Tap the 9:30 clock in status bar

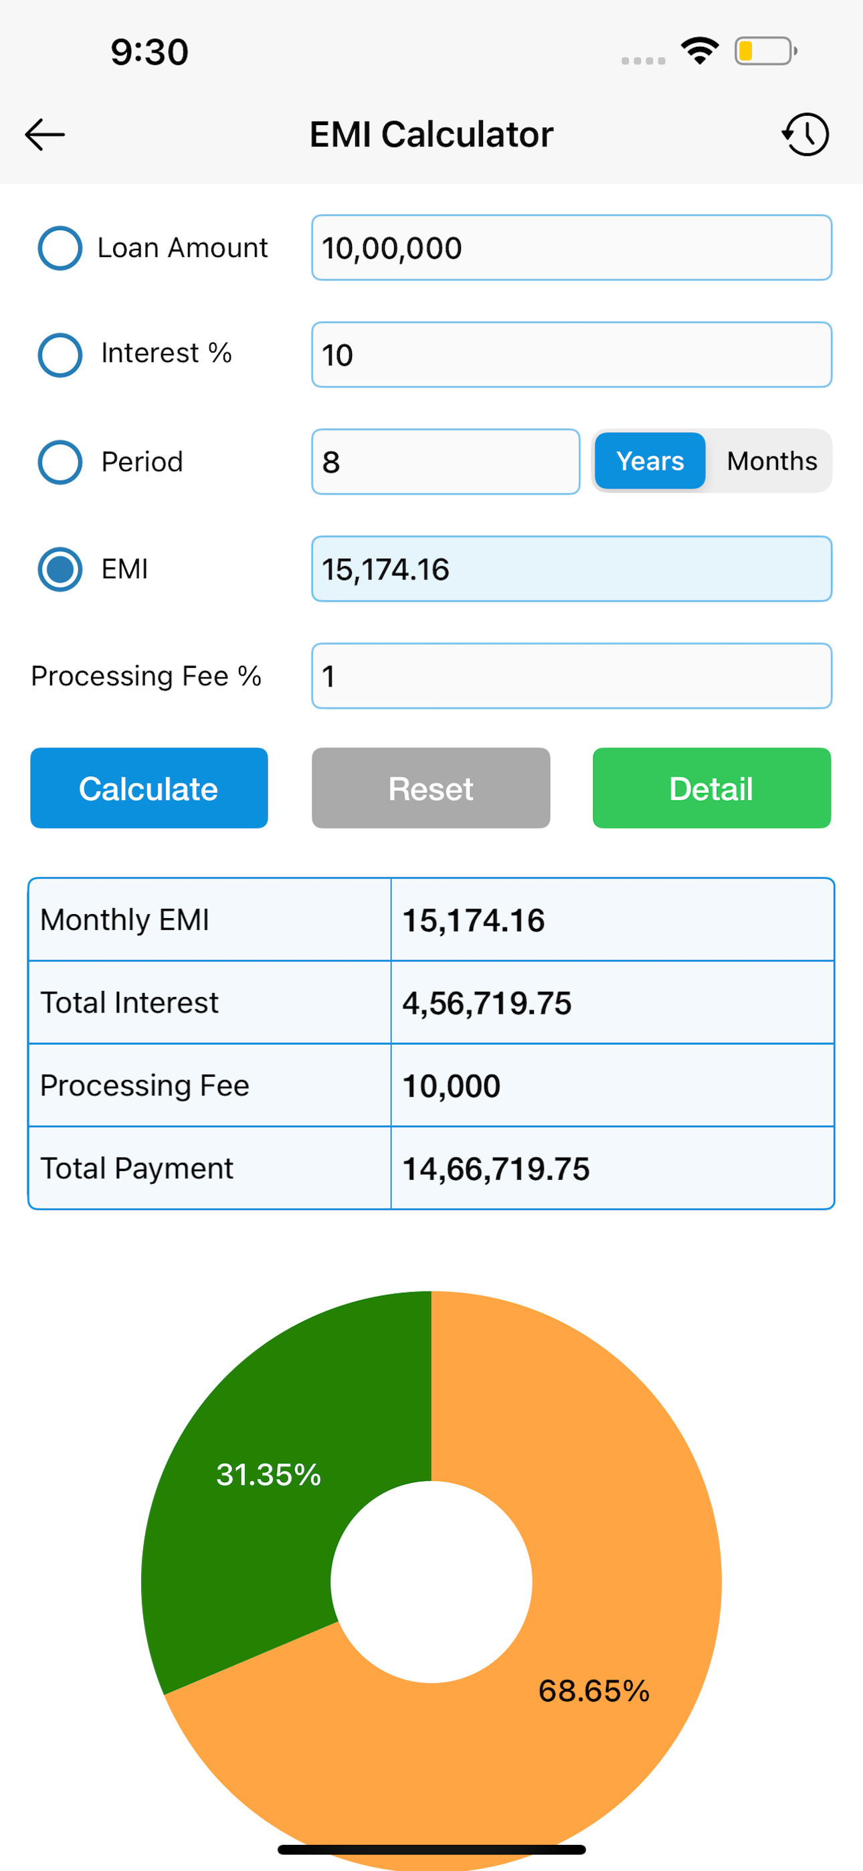tap(150, 52)
